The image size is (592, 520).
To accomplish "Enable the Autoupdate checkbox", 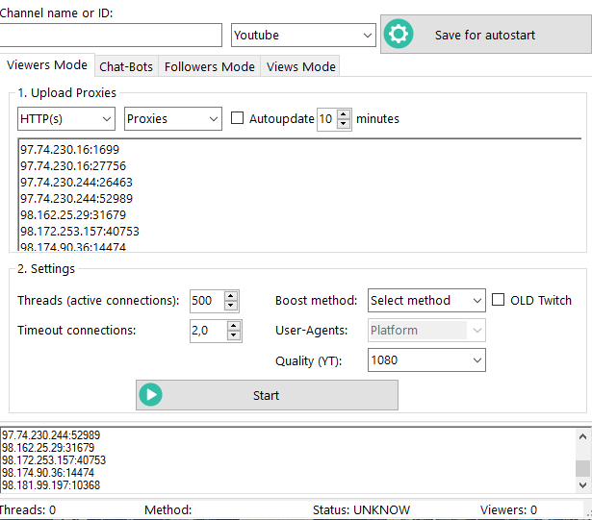I will (x=238, y=119).
